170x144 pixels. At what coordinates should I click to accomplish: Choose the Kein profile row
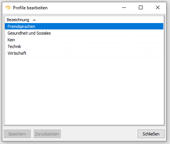click(84, 40)
